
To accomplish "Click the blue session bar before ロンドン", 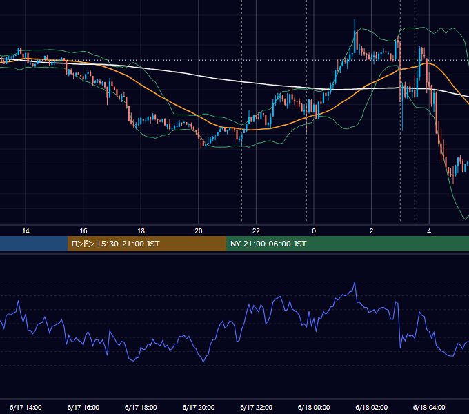I will click(x=34, y=244).
